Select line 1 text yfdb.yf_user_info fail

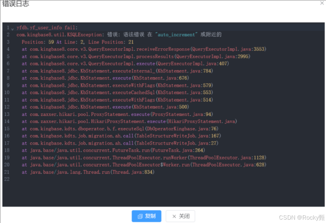click(x=47, y=28)
